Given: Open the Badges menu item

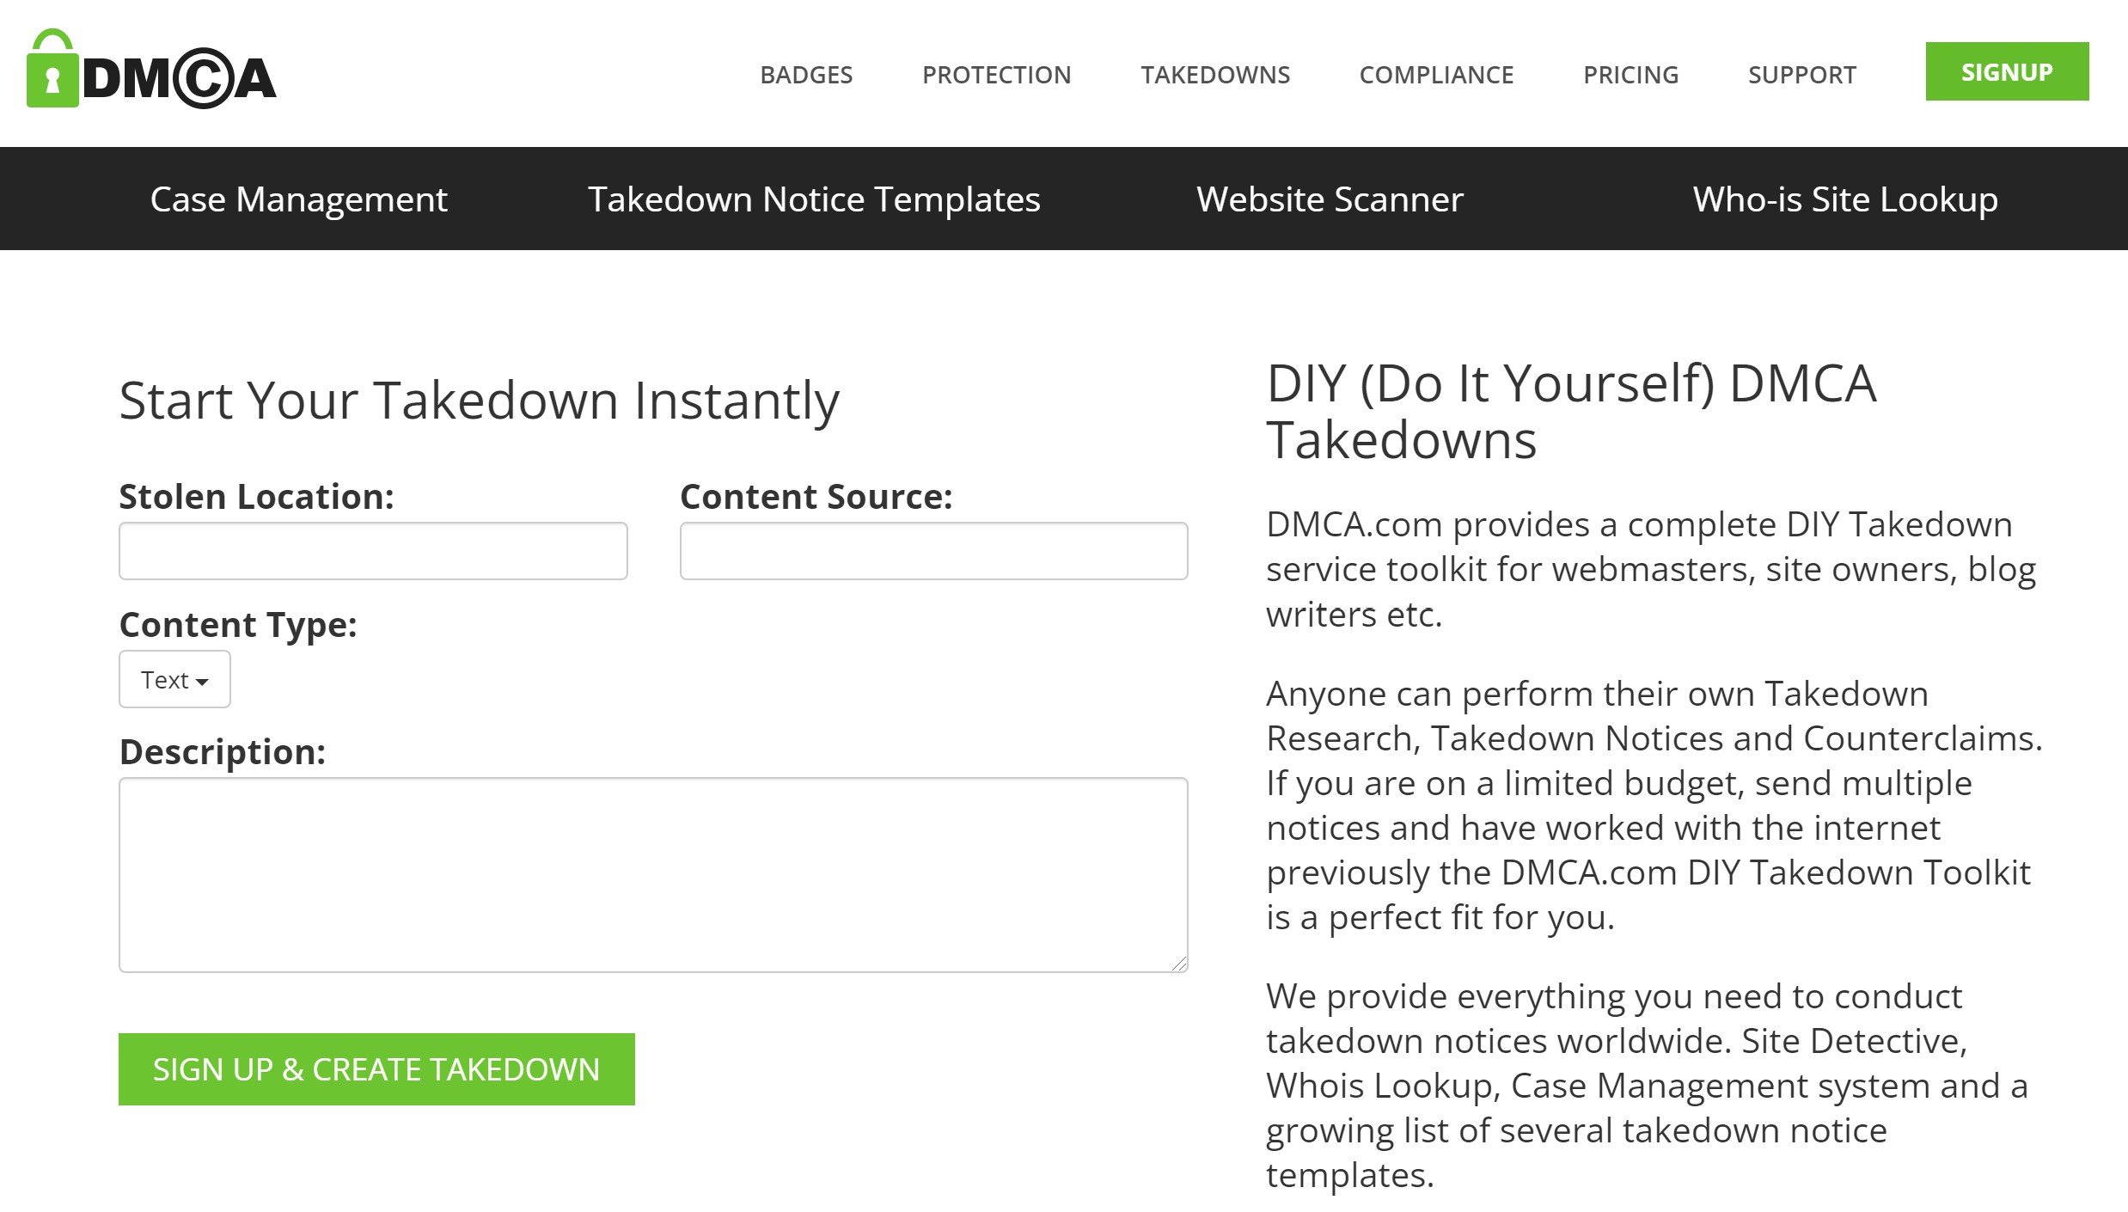Looking at the screenshot, I should pyautogui.click(x=806, y=75).
